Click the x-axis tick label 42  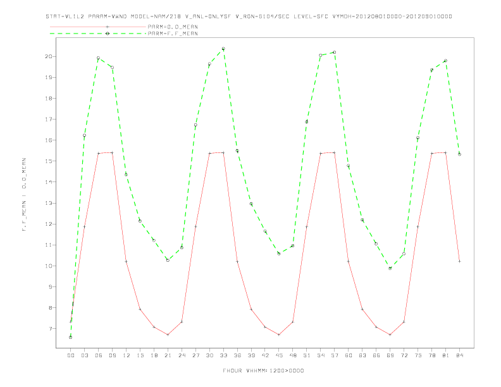265,355
